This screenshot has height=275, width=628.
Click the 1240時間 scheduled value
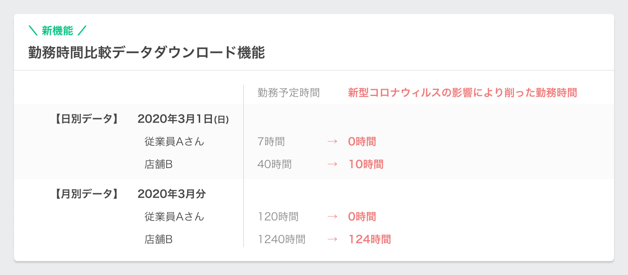(x=282, y=239)
